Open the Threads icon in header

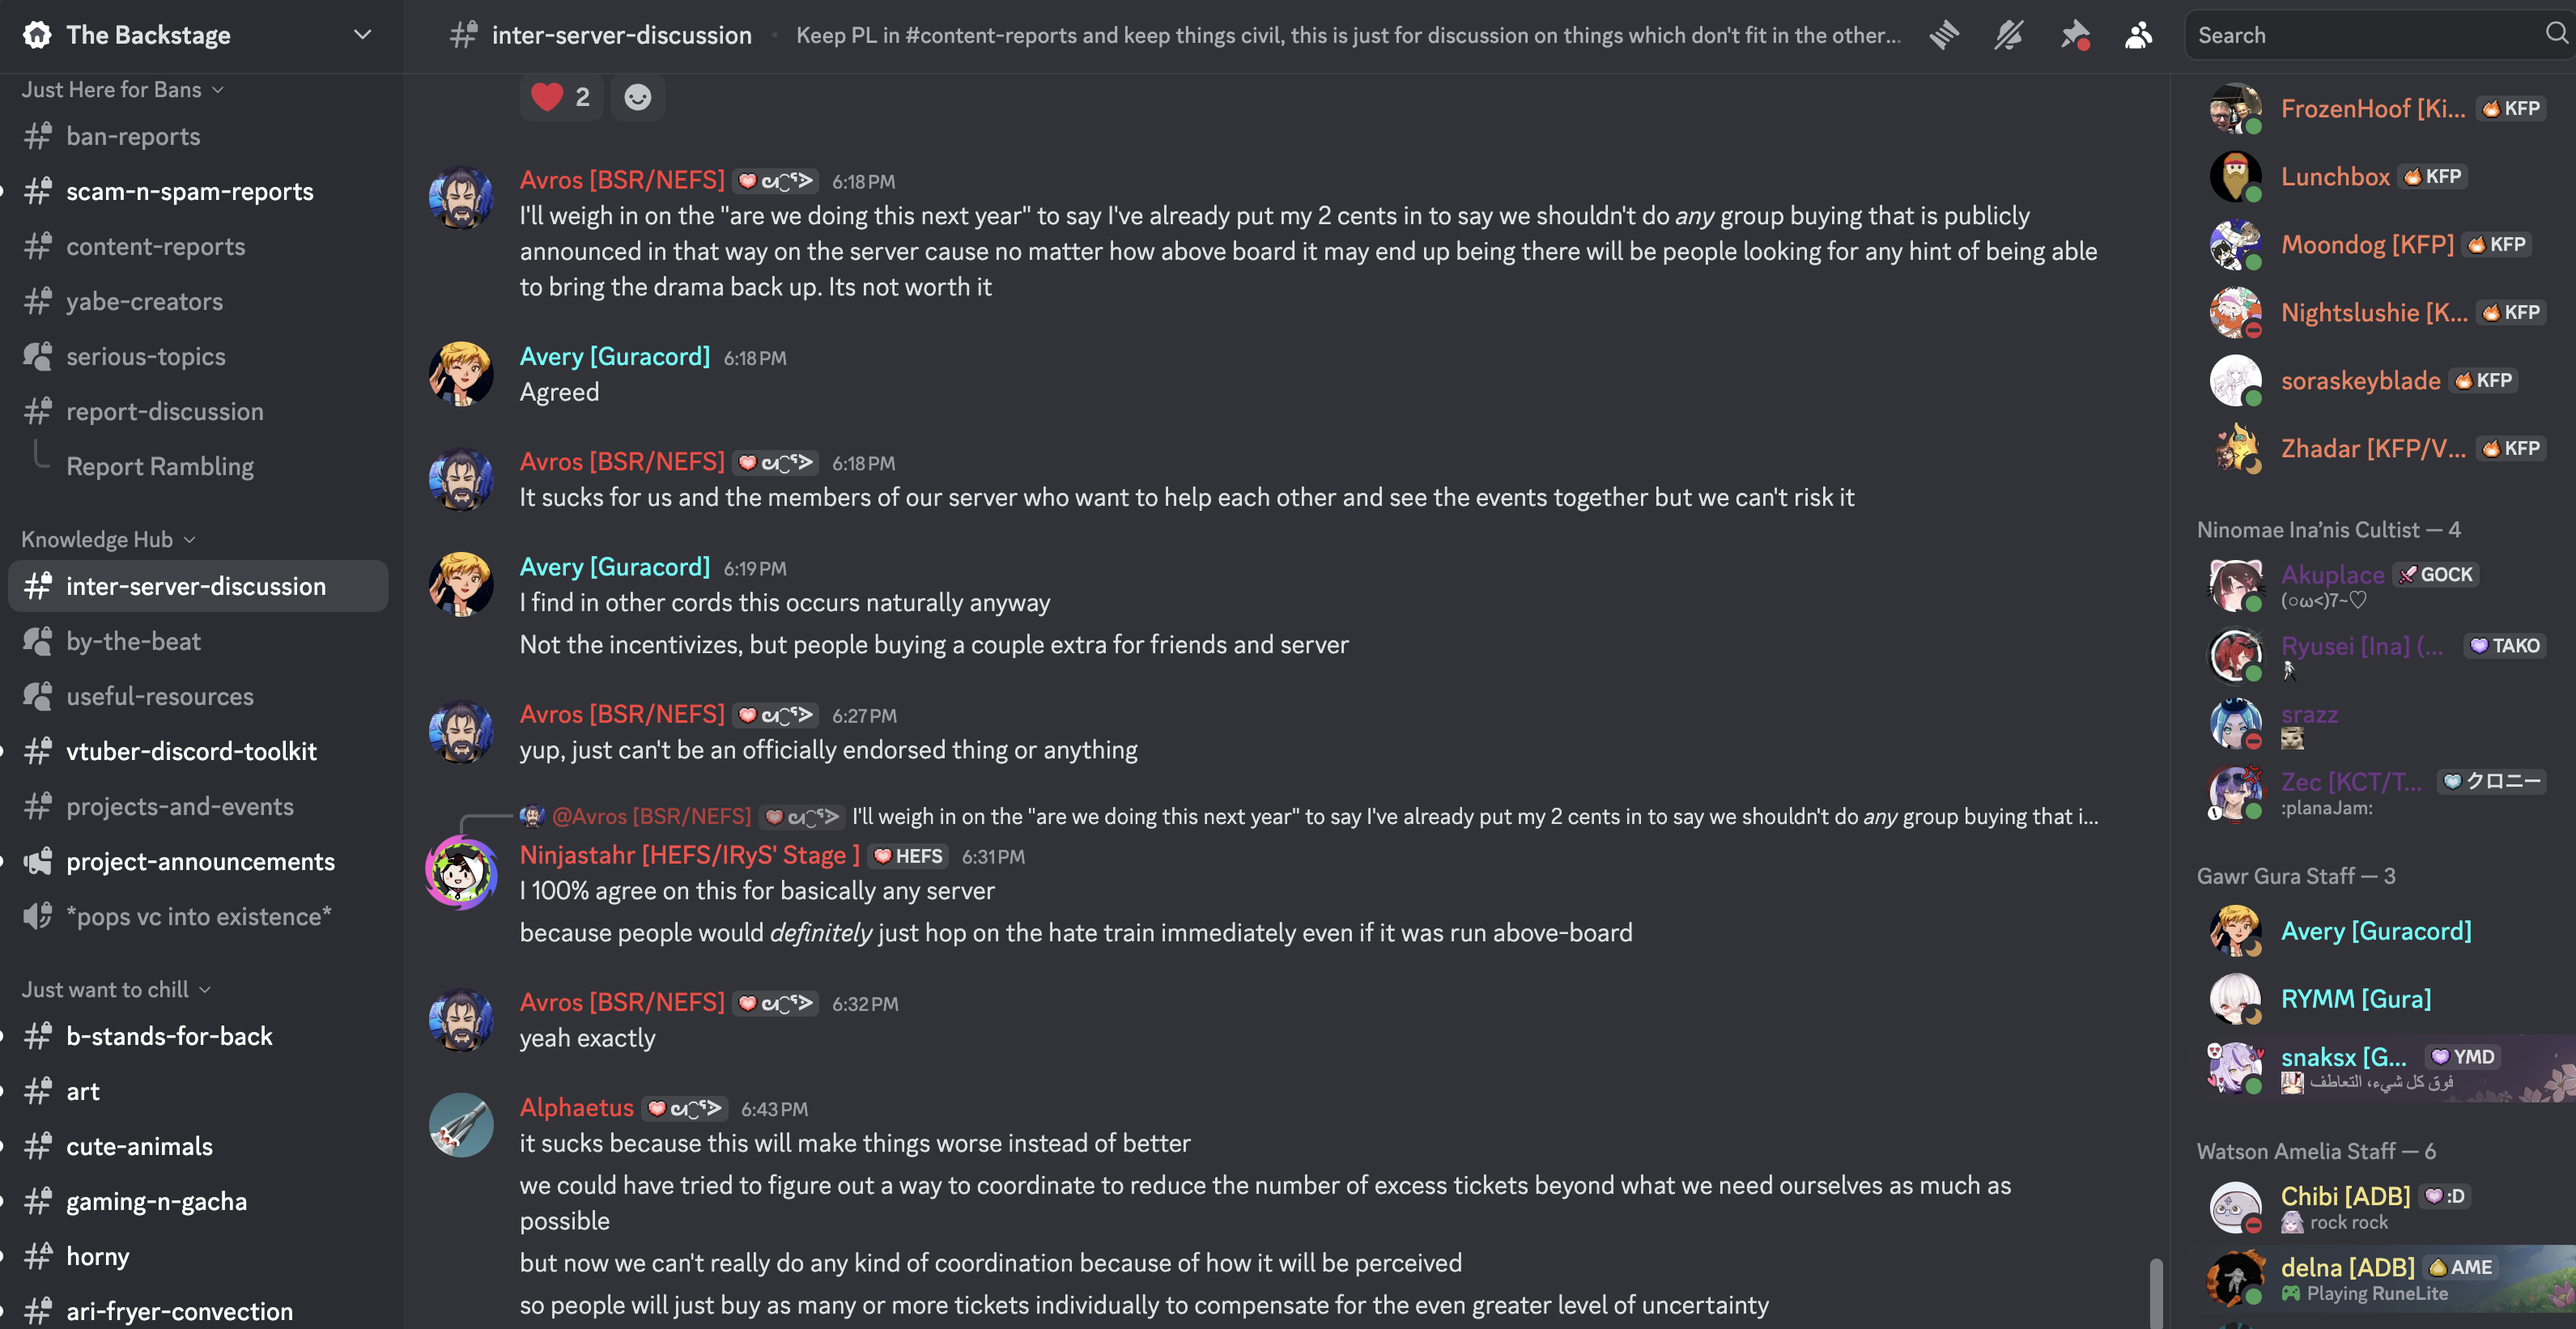[x=1944, y=35]
